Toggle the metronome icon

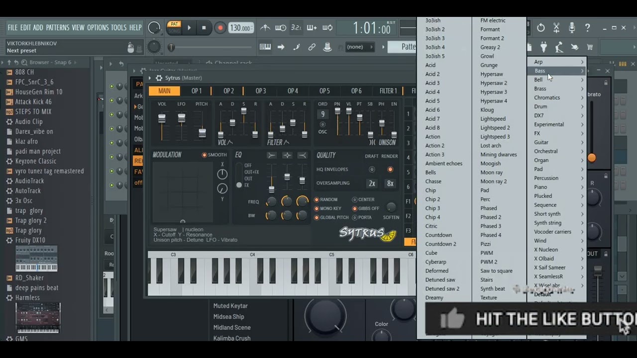click(265, 28)
